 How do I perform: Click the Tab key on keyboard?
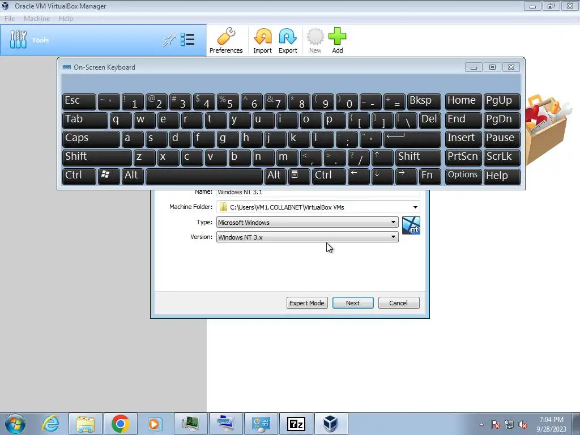click(x=85, y=120)
